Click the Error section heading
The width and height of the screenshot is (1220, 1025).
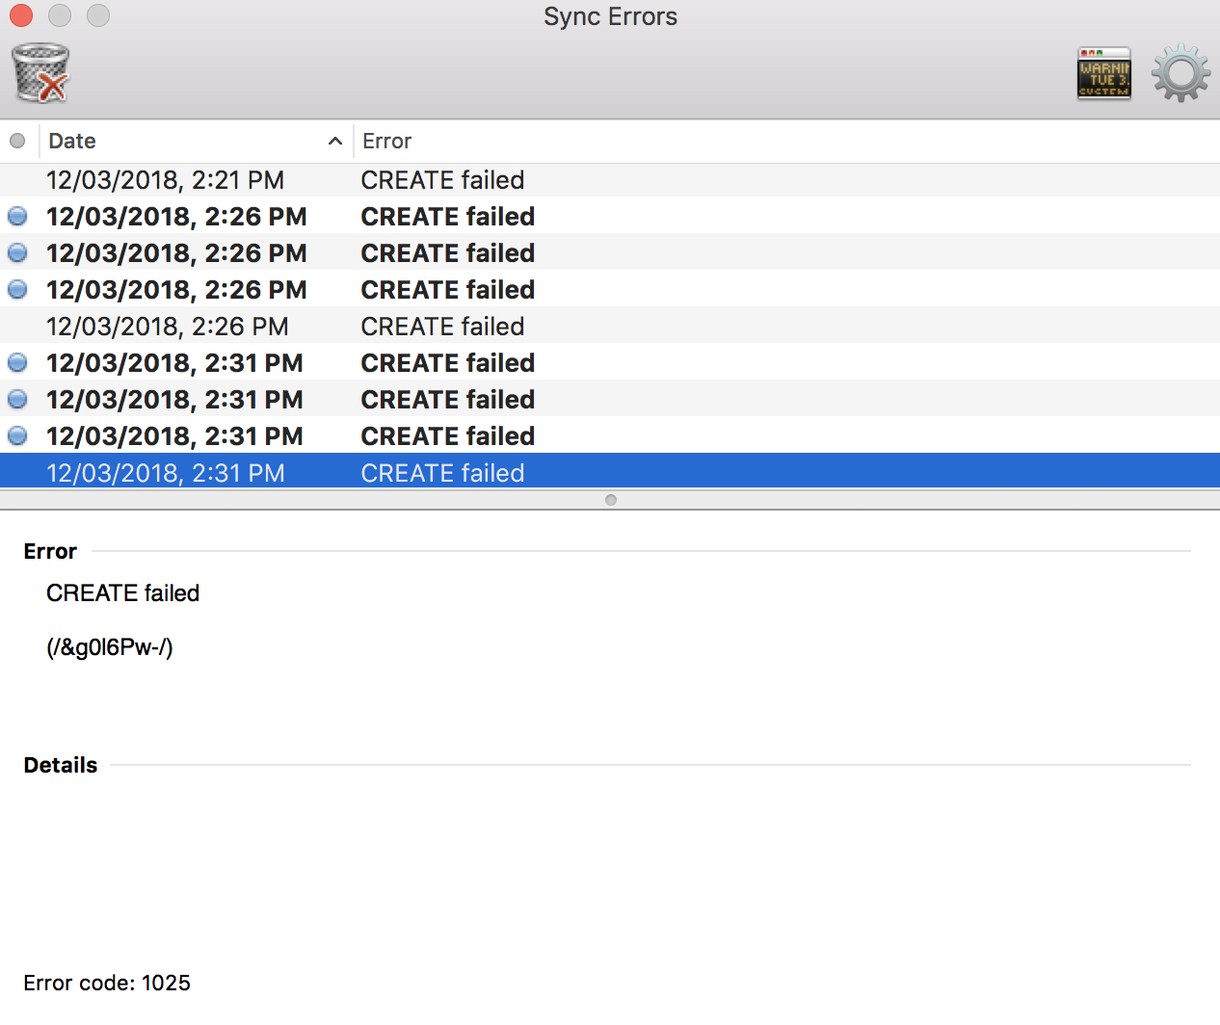(50, 551)
